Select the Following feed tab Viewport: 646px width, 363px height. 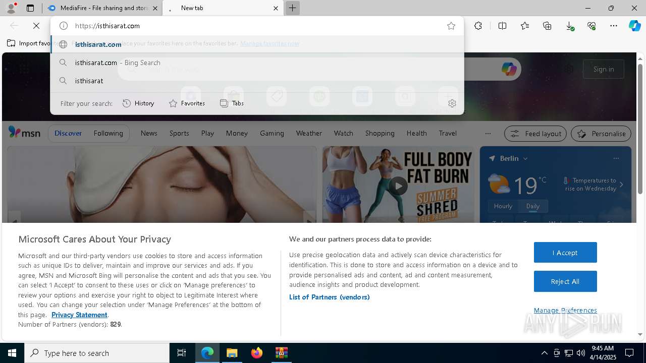pyautogui.click(x=108, y=133)
